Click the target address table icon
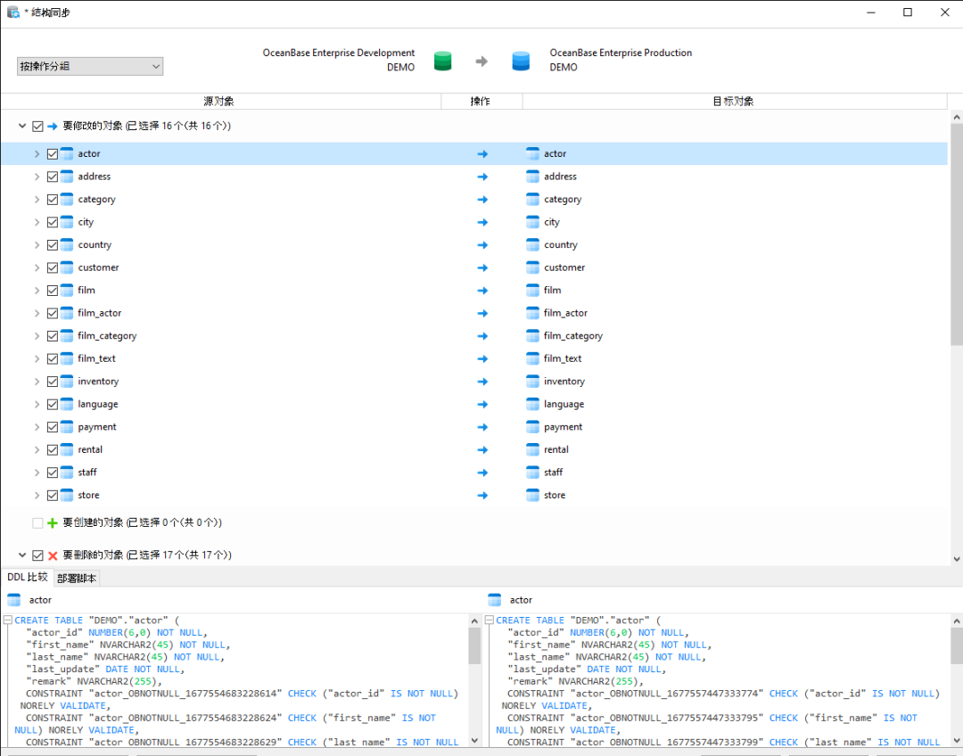 [532, 177]
